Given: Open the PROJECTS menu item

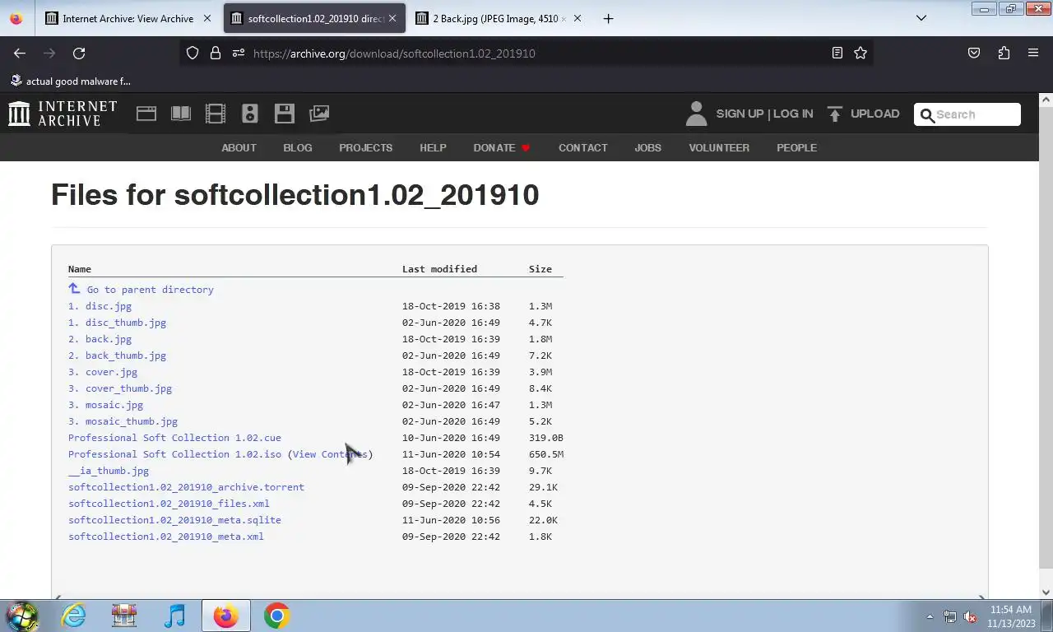Looking at the screenshot, I should pyautogui.click(x=365, y=148).
